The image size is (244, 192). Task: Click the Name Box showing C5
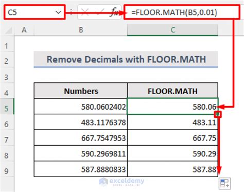tap(34, 12)
